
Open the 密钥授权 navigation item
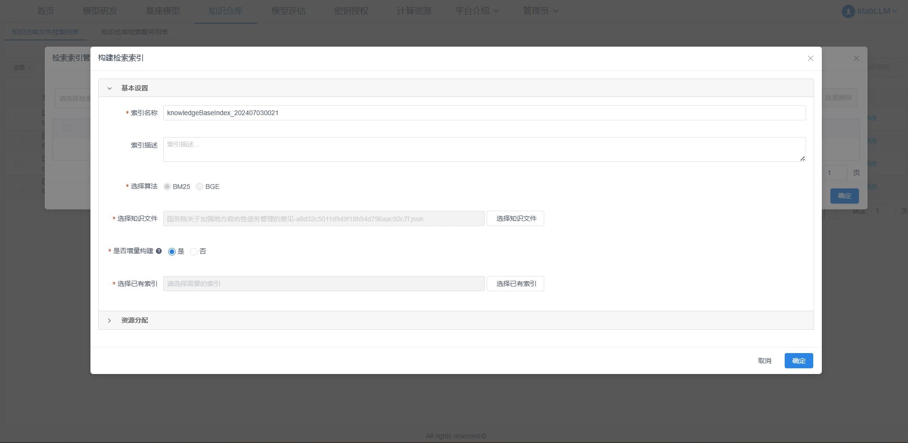pyautogui.click(x=351, y=11)
